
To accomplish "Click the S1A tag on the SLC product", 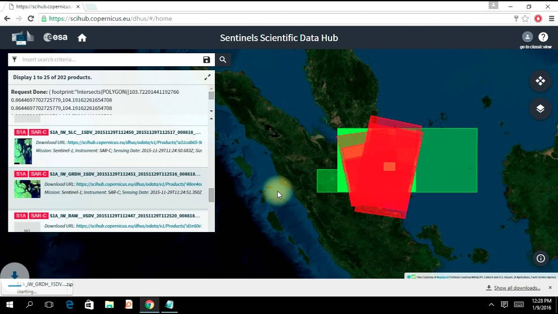I will click(x=21, y=132).
